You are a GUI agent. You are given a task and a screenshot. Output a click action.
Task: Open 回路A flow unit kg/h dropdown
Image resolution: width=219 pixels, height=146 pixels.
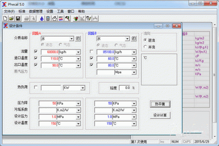coord(78,52)
